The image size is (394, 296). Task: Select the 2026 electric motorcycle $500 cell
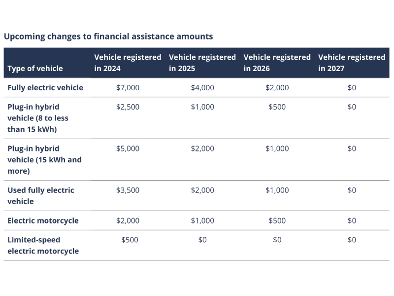point(277,221)
